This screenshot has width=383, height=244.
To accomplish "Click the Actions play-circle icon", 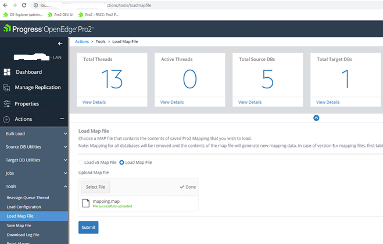I will tap(7, 119).
